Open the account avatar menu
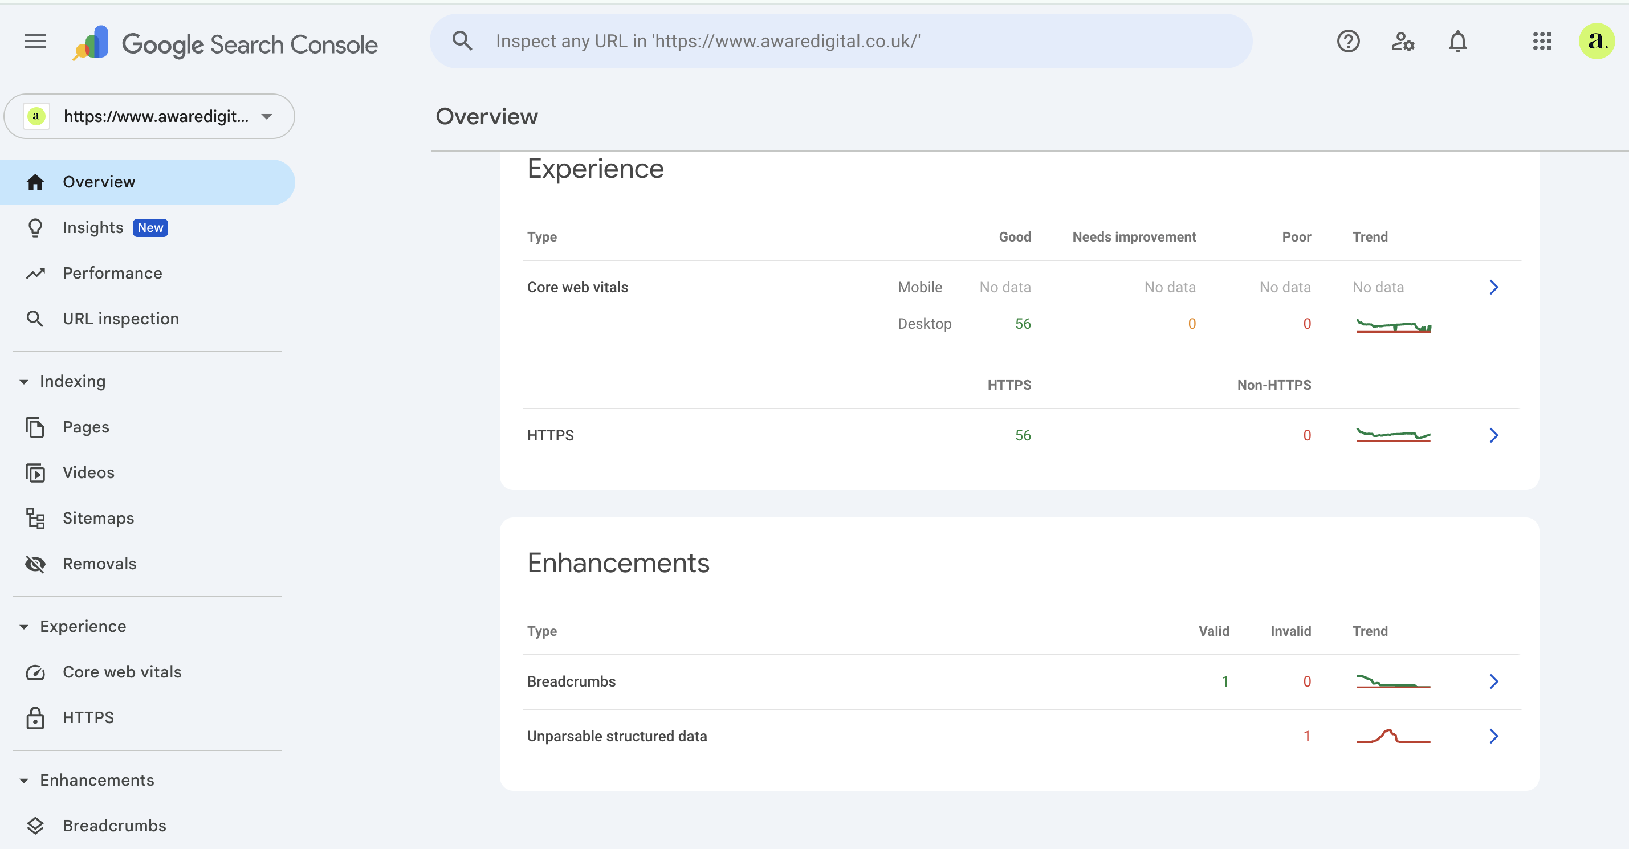 (x=1596, y=42)
